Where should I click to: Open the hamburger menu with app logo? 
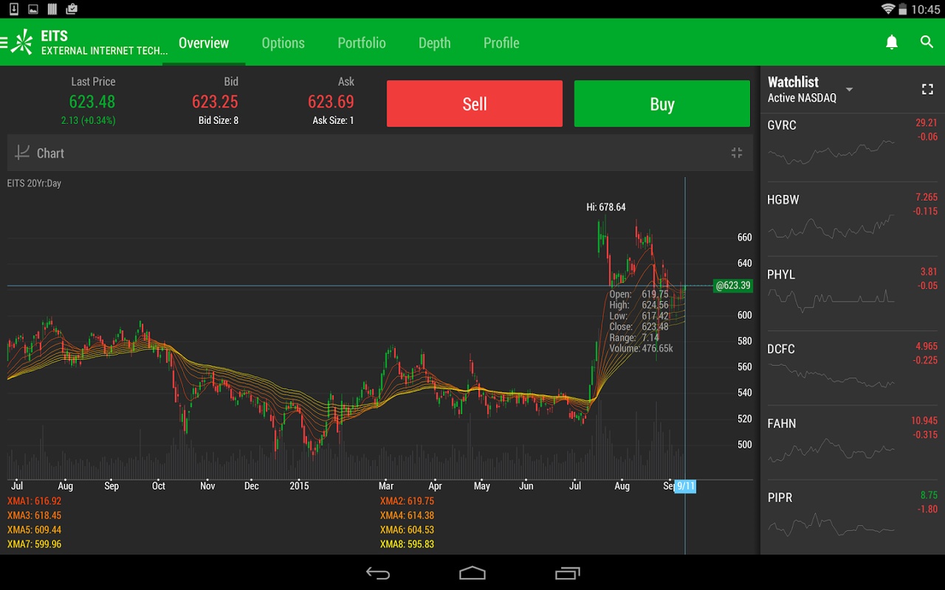16,43
